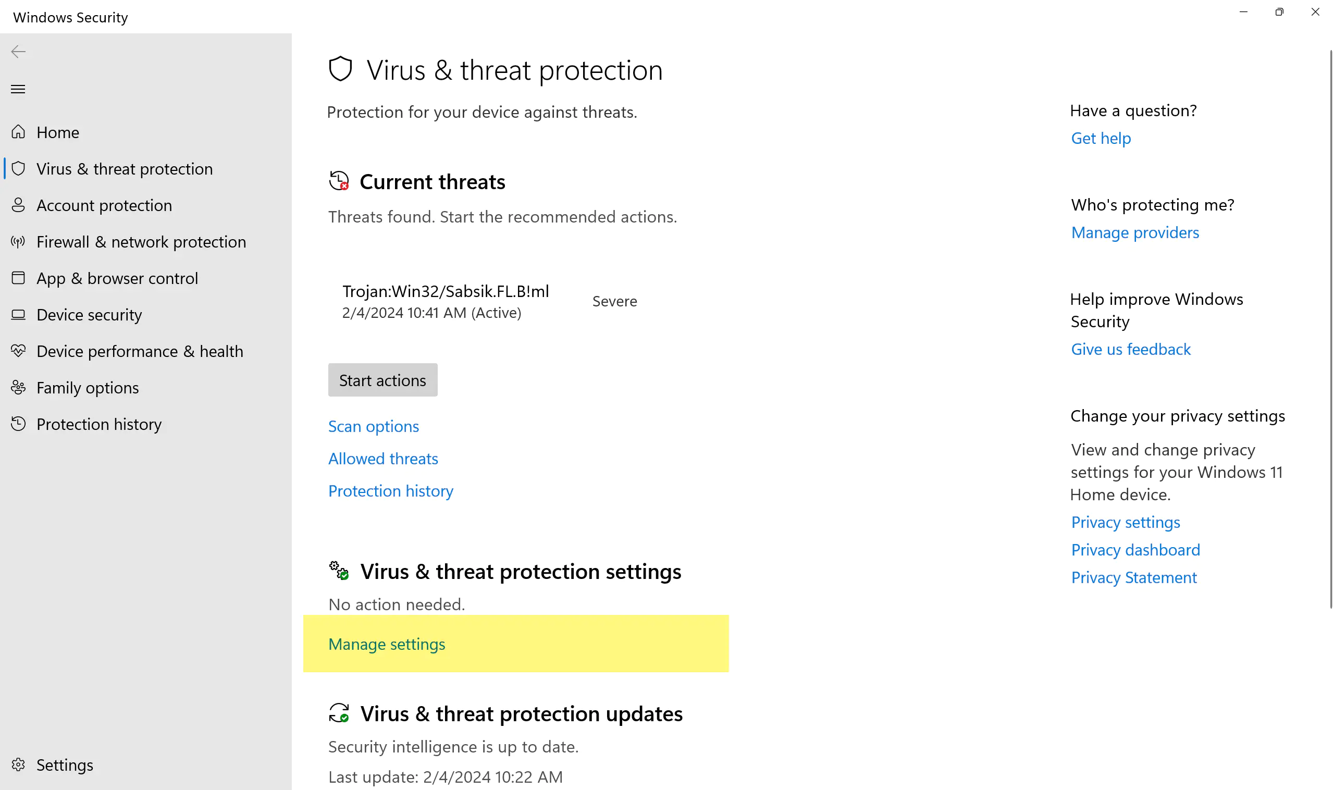Open the Scan options link

tap(373, 426)
